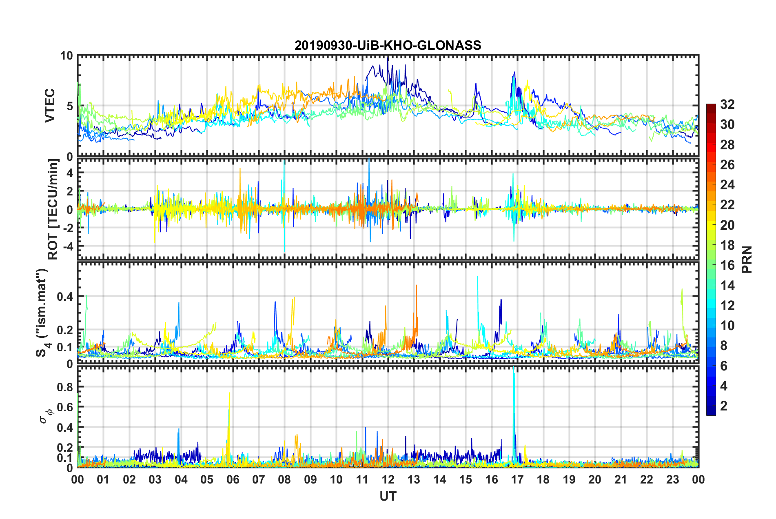Screen dimensions: 776x519
Task: Select the S4 ("ism.mat") axis label
Action: point(42,313)
